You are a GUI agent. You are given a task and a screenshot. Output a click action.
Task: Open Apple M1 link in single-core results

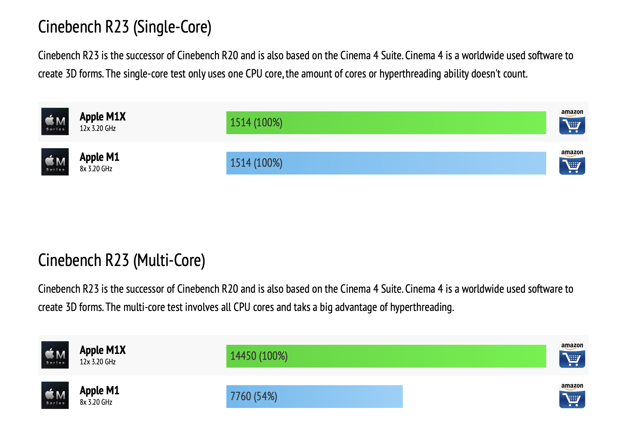(99, 157)
